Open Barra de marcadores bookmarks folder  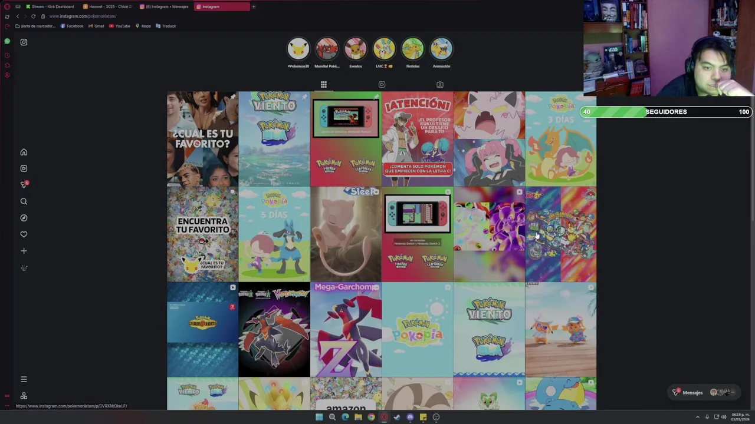[35, 26]
